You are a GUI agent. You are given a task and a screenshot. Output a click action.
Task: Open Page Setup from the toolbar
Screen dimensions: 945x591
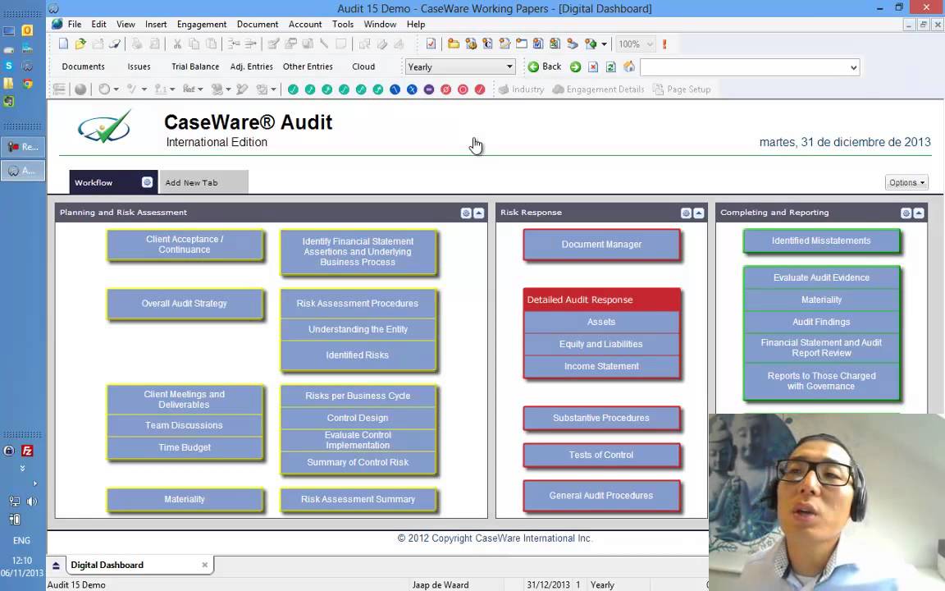[682, 89]
